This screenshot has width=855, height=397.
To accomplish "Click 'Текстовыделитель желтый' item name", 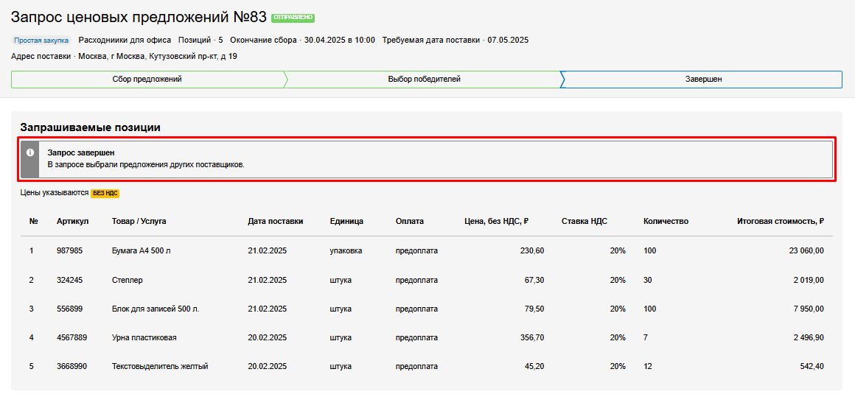I will pyautogui.click(x=159, y=366).
